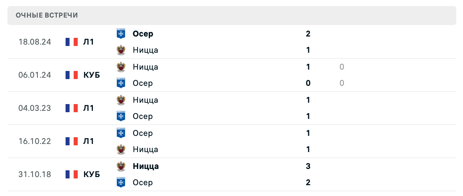Click the score 2 in the first match row
The width and height of the screenshot is (463, 196).
[x=308, y=33]
